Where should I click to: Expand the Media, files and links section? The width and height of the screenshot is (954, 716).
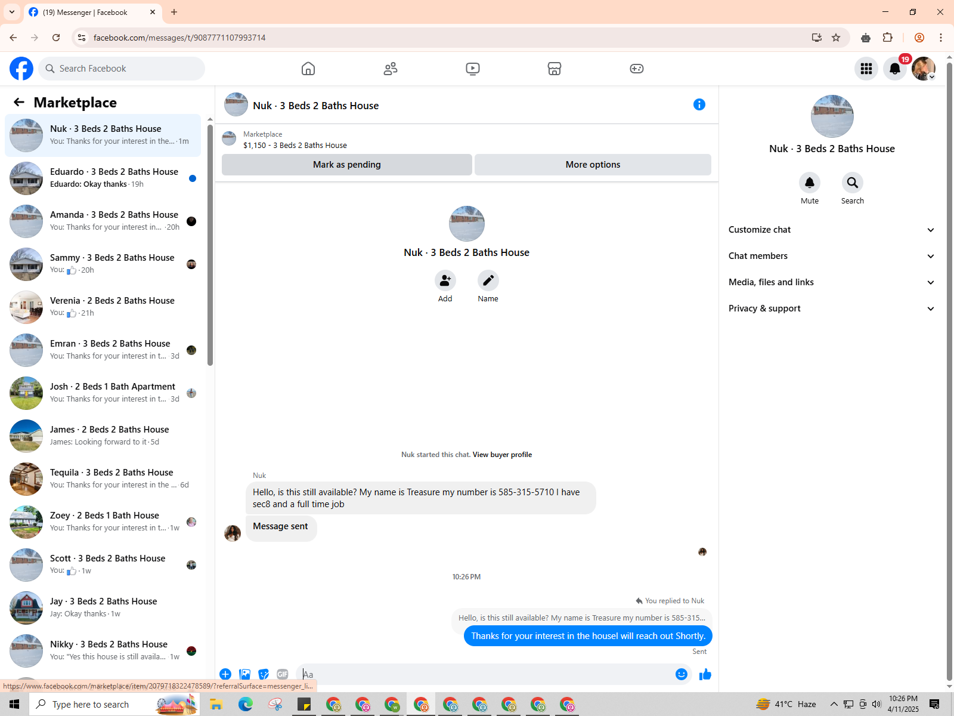[832, 282]
